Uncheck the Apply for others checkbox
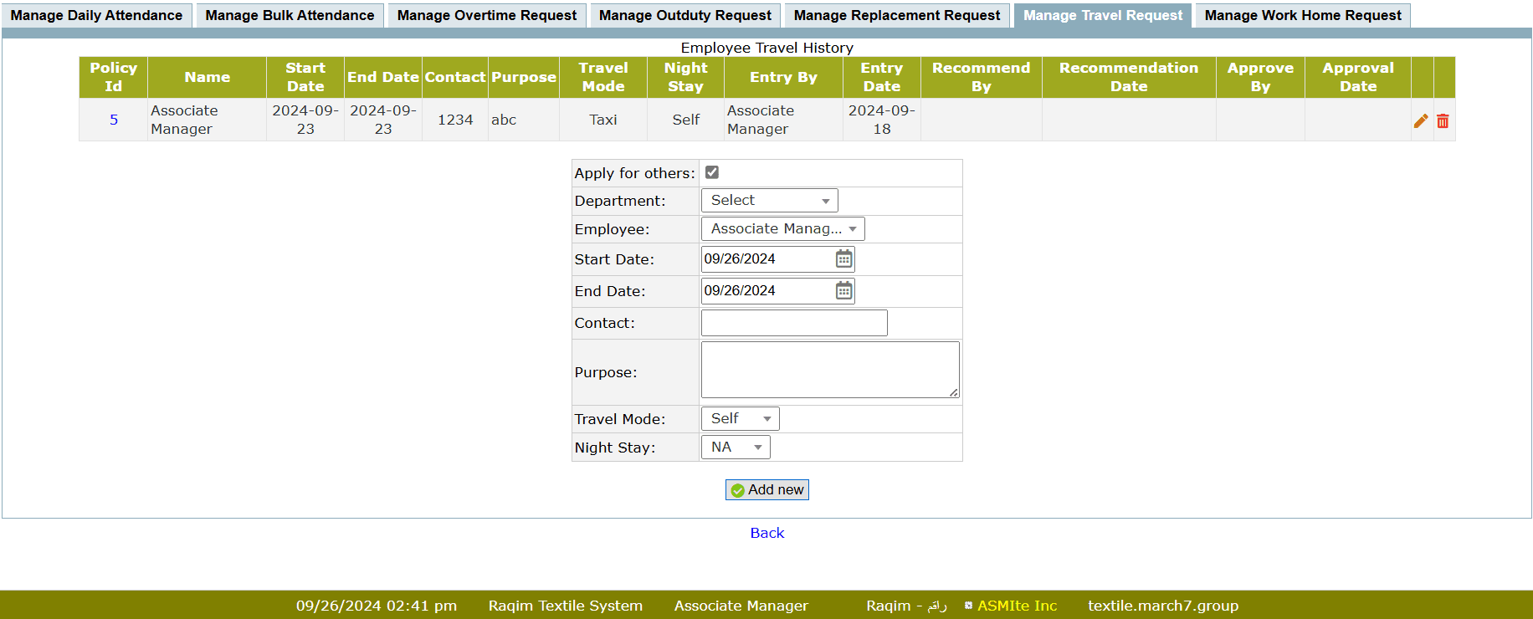Image resolution: width=1533 pixels, height=619 pixels. [712, 172]
